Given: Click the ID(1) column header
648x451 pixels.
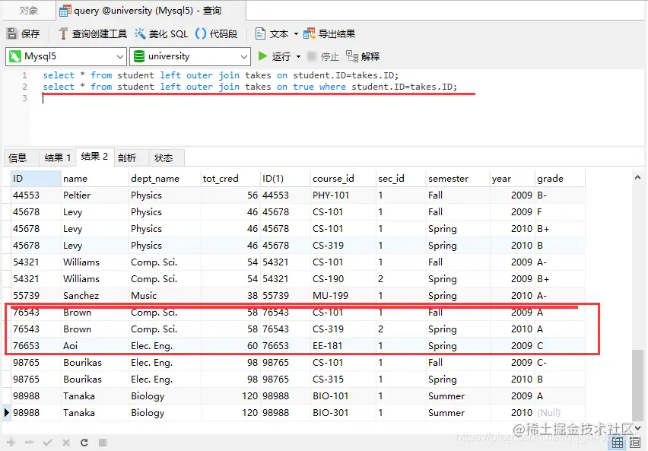Looking at the screenshot, I should 285,179.
